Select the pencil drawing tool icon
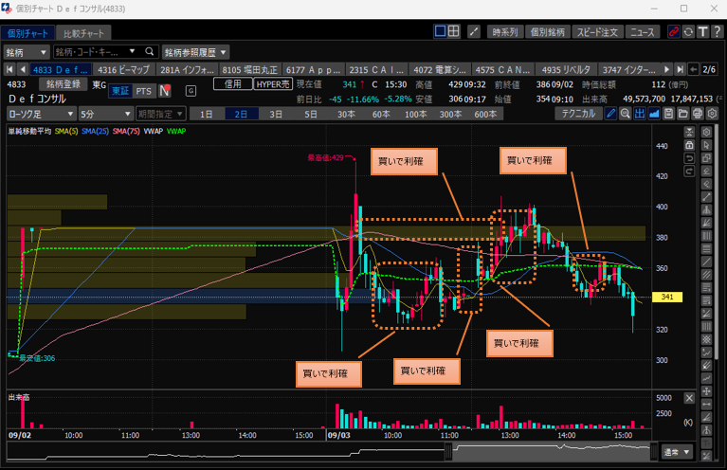Viewport: 727px width, 470px height. pos(611,114)
